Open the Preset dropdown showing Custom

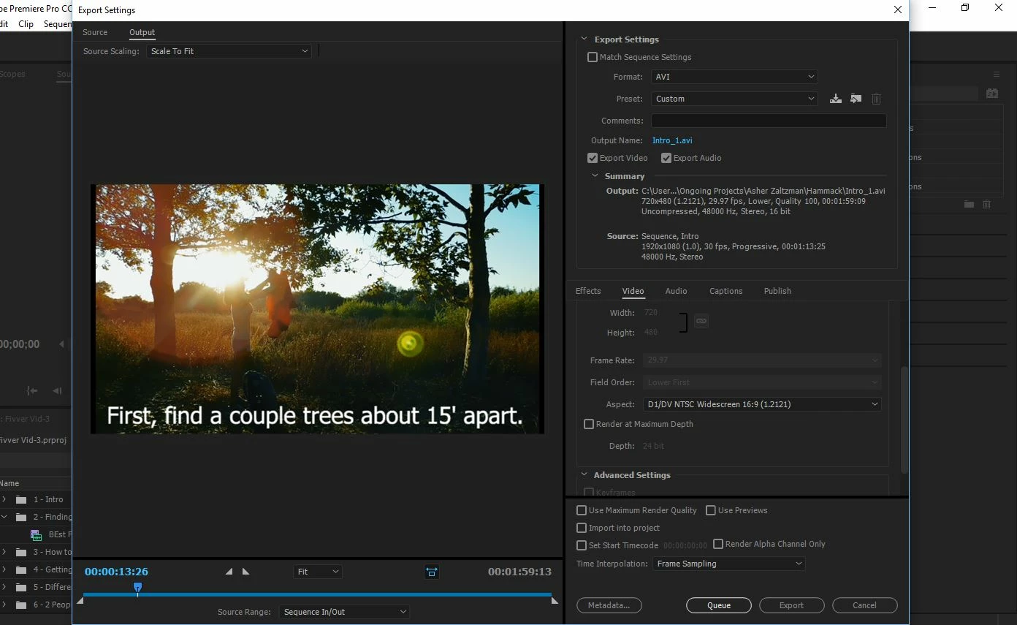(x=734, y=99)
